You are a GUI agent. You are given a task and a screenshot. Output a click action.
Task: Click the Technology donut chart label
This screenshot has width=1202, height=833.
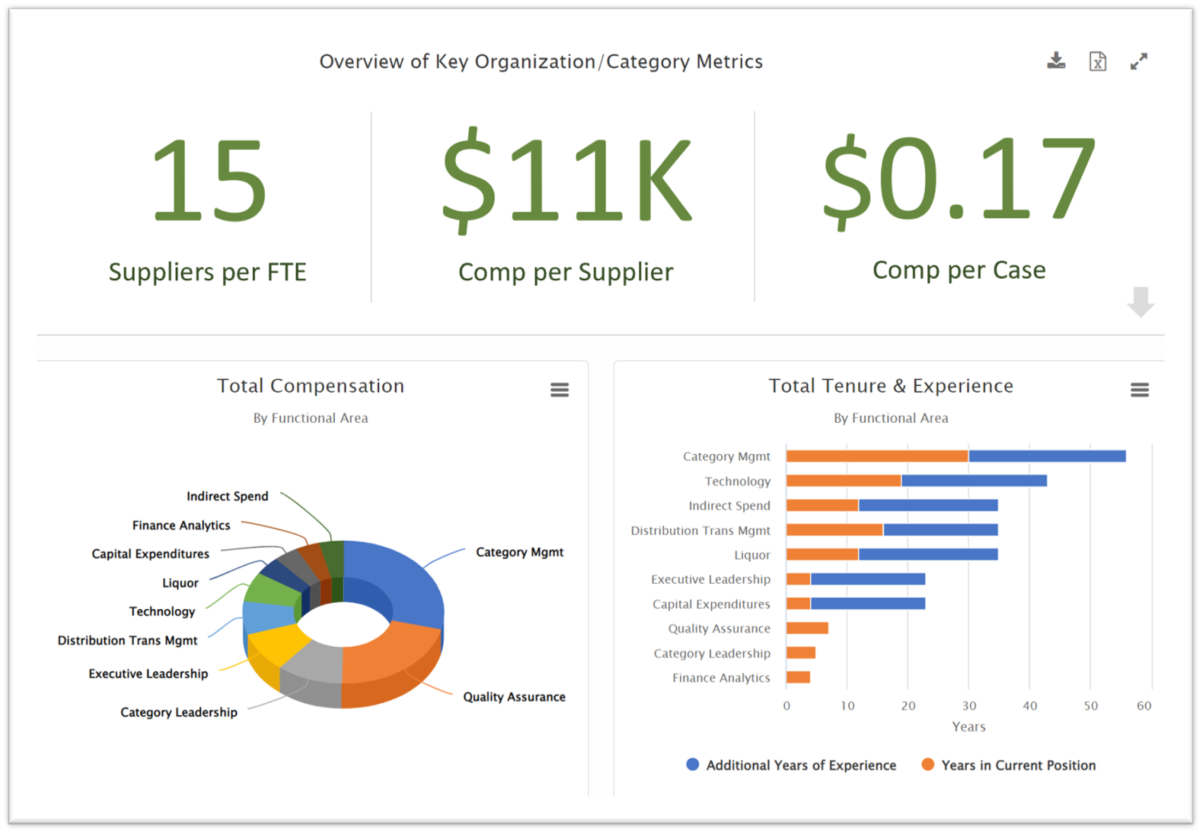click(x=162, y=611)
